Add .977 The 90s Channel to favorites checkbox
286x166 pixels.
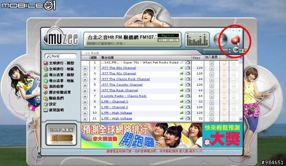(211, 75)
